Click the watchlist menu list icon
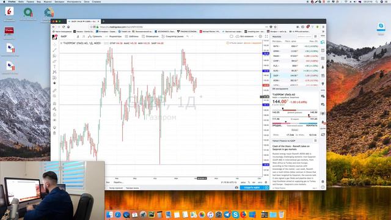The image size is (391, 220). click(315, 37)
